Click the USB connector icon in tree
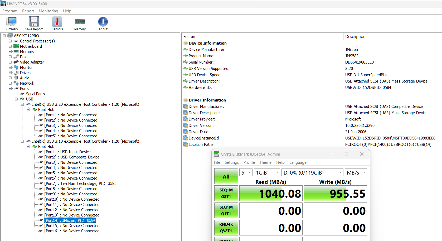Image resolution: width=442 pixels, height=241 pixels. point(22,99)
